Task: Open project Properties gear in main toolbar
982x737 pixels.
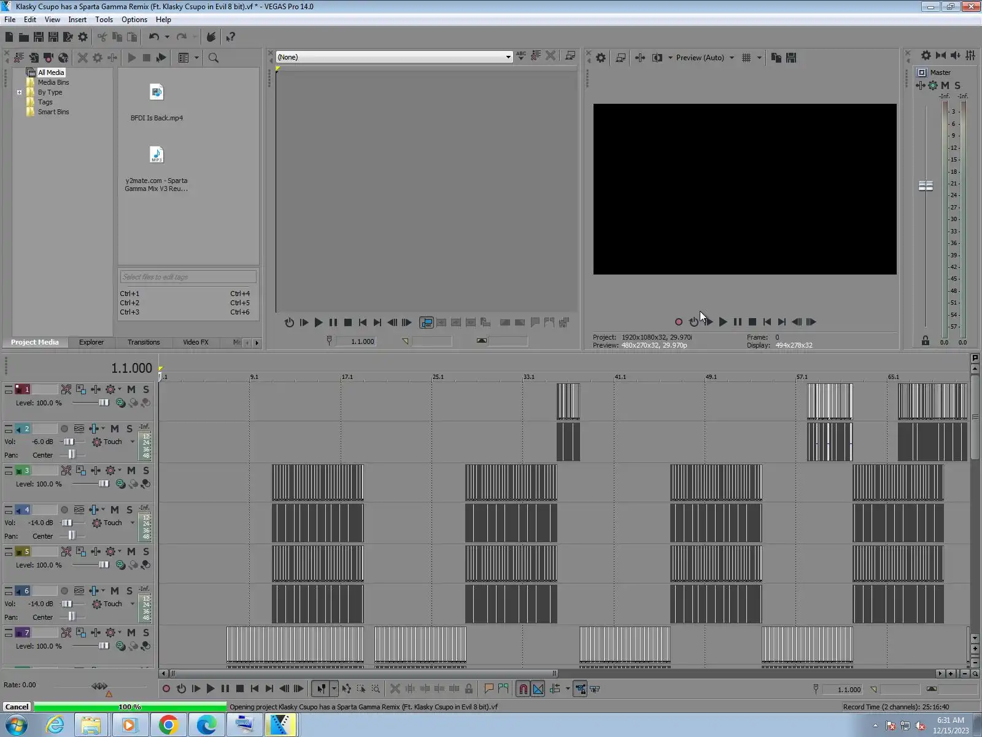Action: point(83,37)
